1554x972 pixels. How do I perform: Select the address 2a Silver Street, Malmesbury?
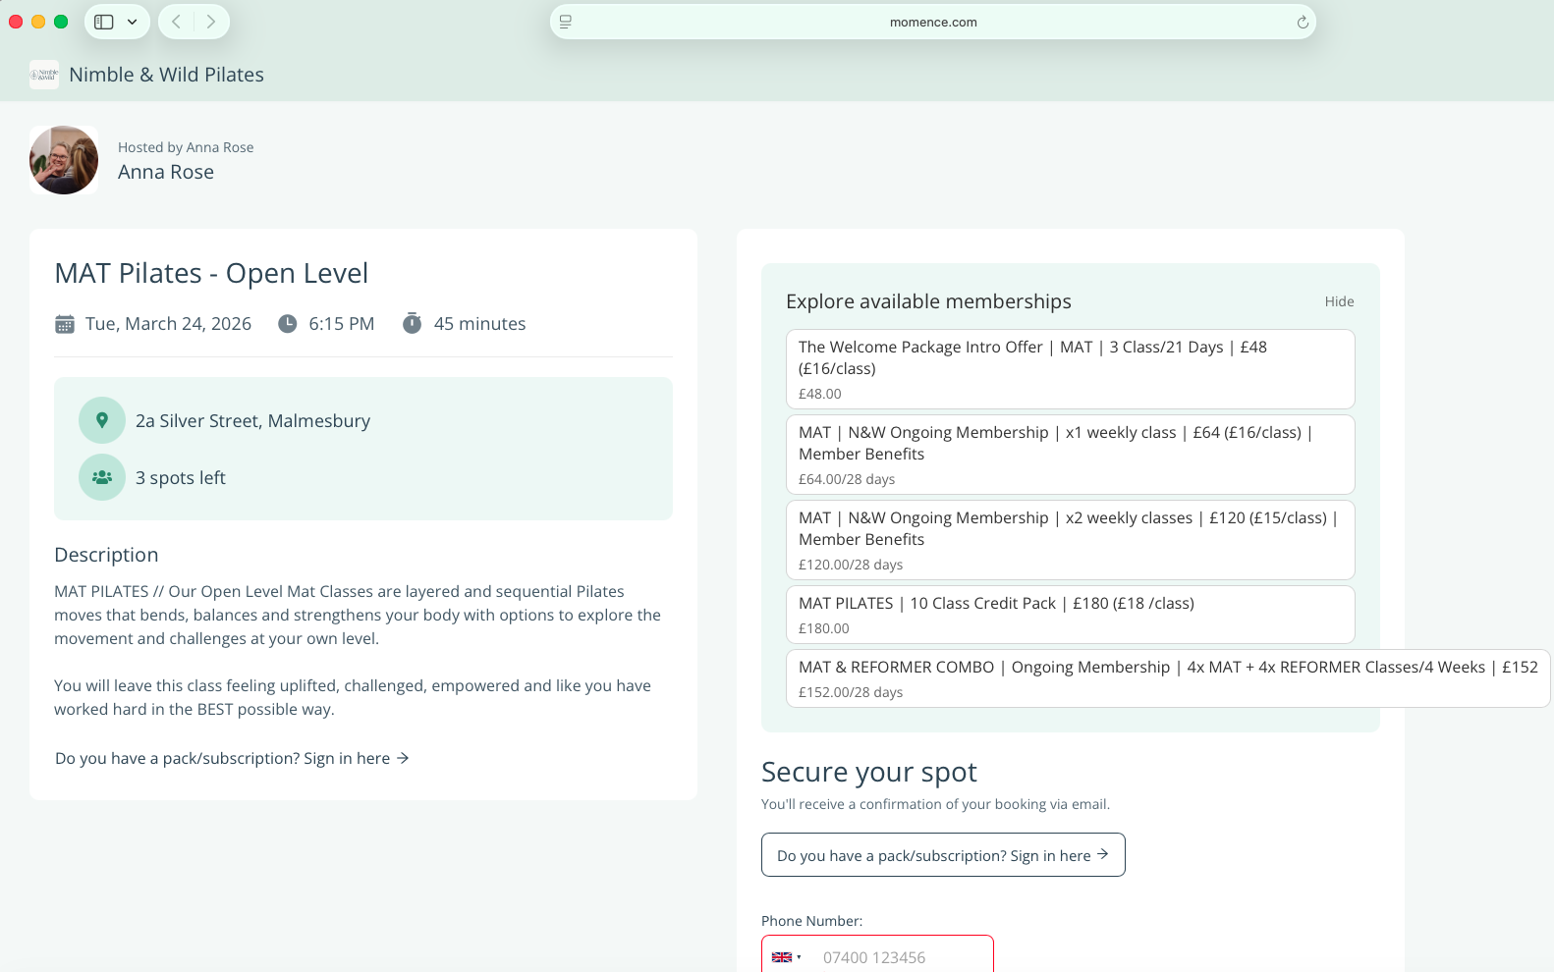tap(252, 421)
